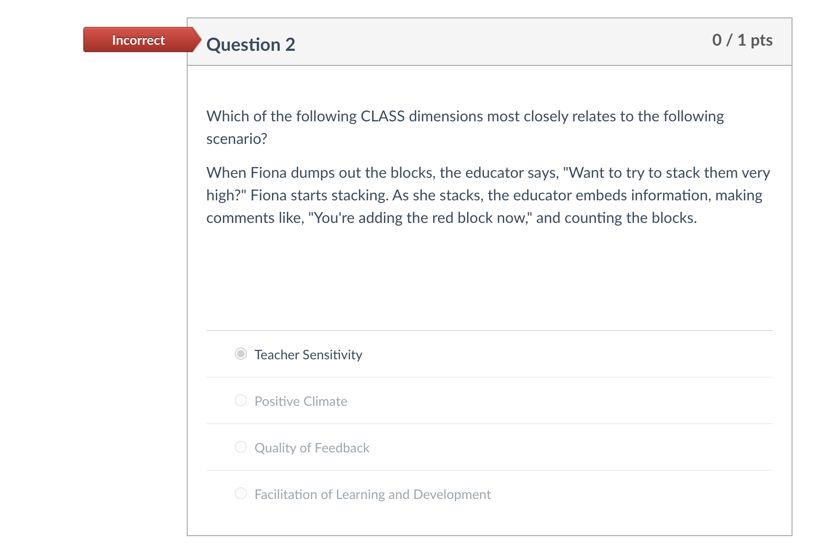Click the word "scenario?" in the prompt
Screen dimensions: 816x546
pyautogui.click(x=237, y=139)
